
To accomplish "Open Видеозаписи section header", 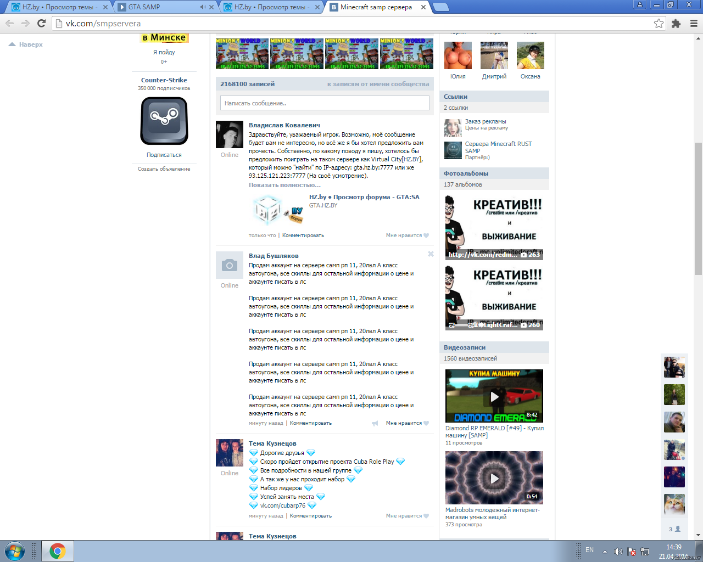I will coord(494,347).
